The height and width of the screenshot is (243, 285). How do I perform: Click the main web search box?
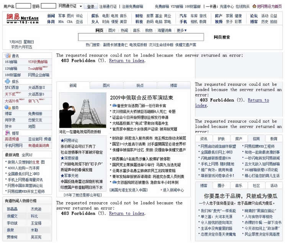141,37
